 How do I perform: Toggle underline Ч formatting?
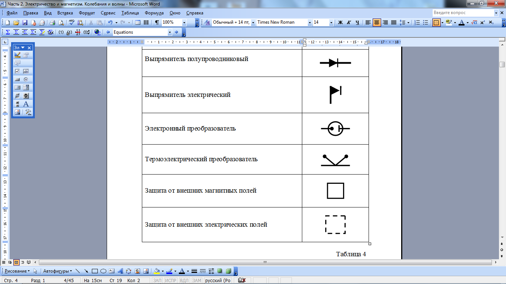point(357,23)
